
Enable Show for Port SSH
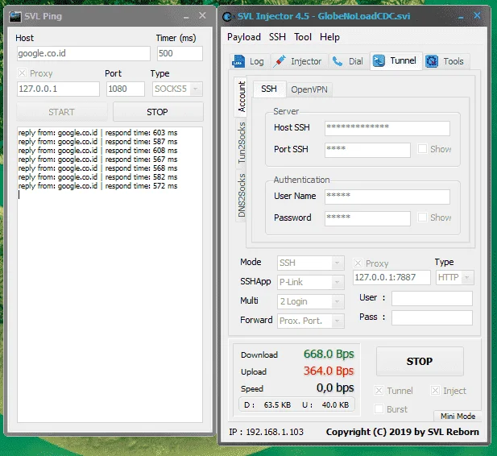pyautogui.click(x=422, y=149)
